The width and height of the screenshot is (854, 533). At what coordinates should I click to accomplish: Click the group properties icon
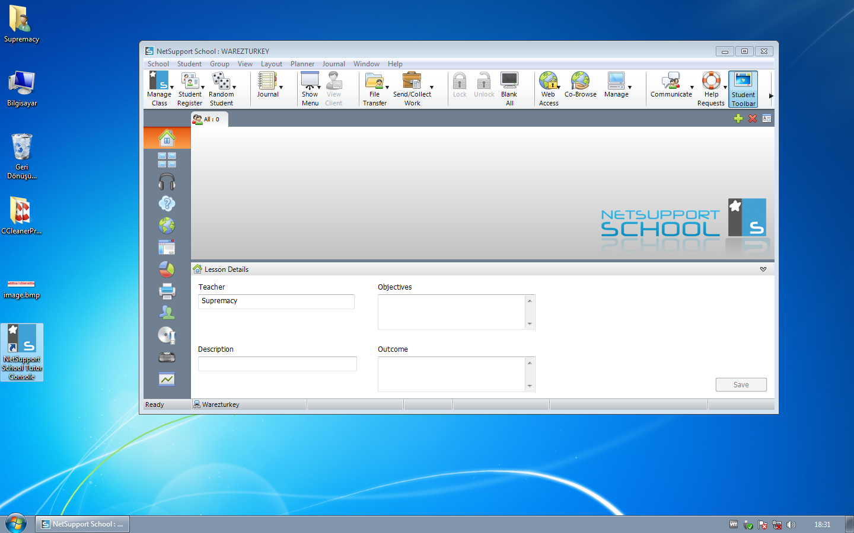(x=767, y=118)
